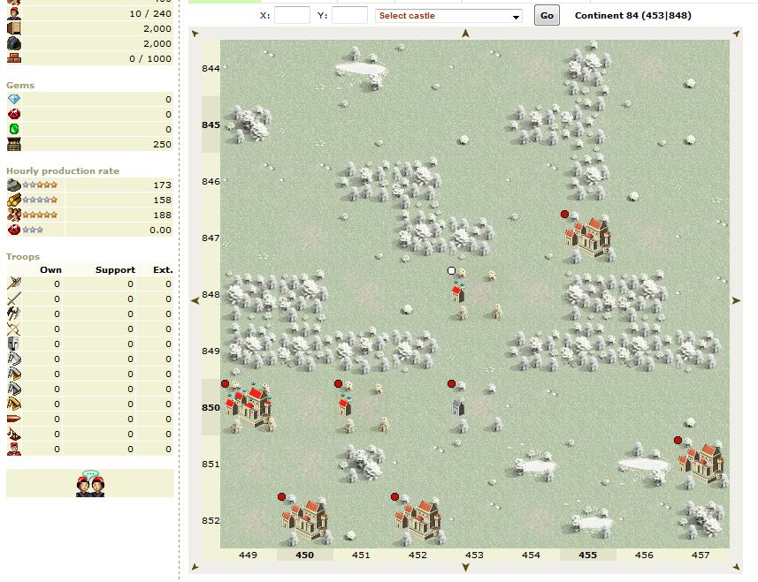Click the '188' production value
758x582 pixels.
pyautogui.click(x=163, y=215)
